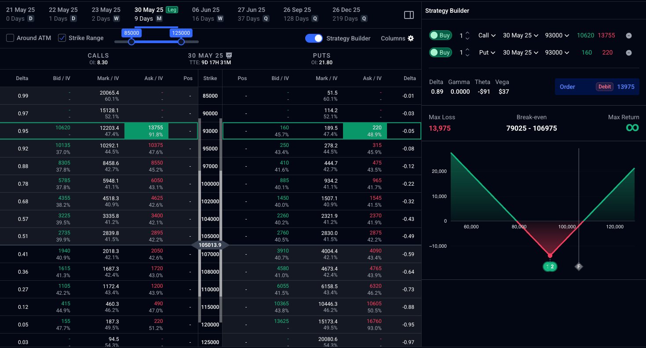Click chart icon beside 30 MAY 25 header

coord(229,55)
